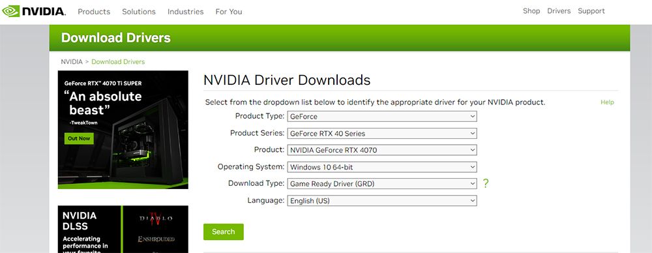Open the Language dropdown
This screenshot has width=652, height=253.
pos(381,201)
